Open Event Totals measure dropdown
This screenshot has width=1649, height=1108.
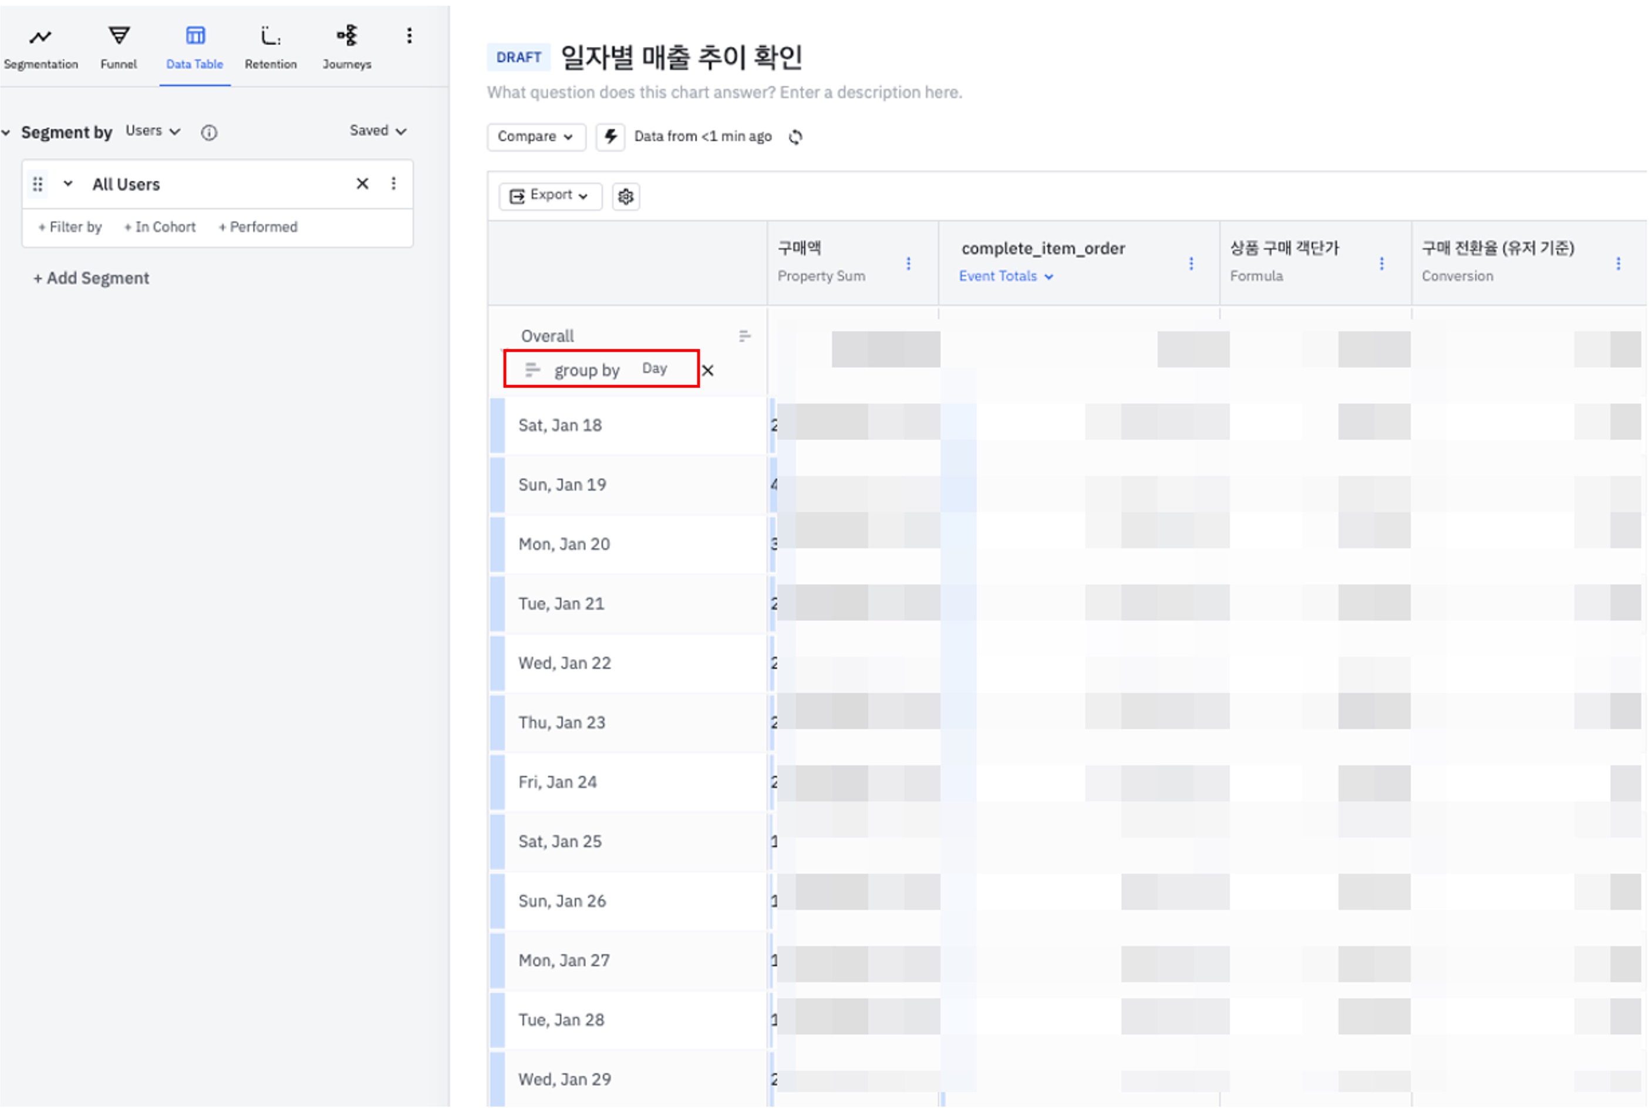[x=1005, y=276]
